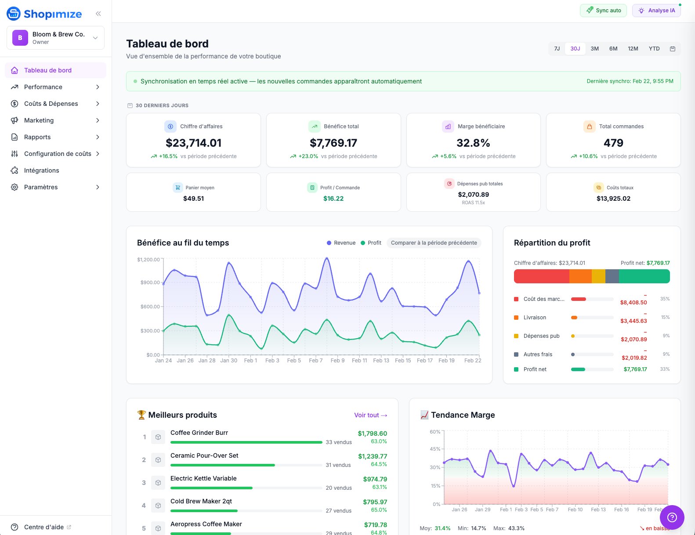Image resolution: width=695 pixels, height=535 pixels.
Task: Click the Marge bénéficiaire card icon
Action: tap(448, 127)
